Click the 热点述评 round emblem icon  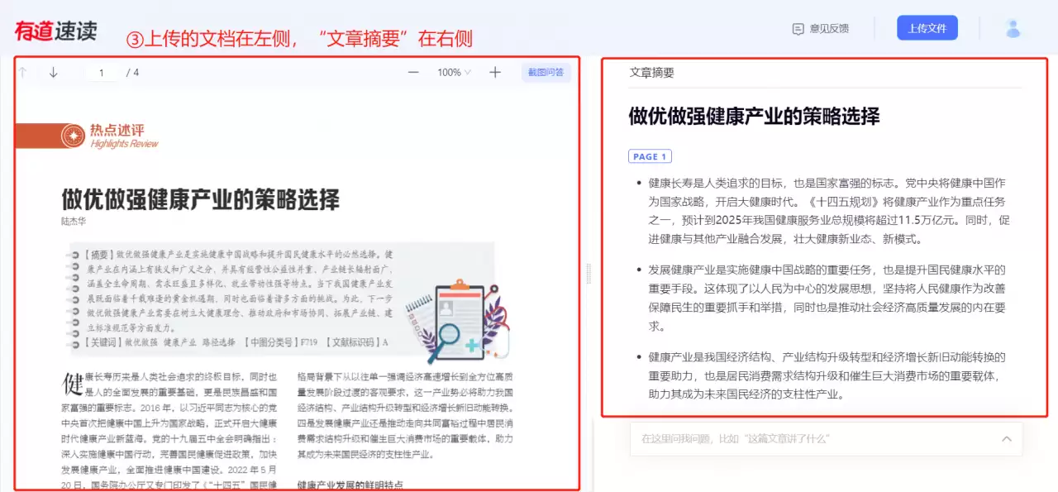click(x=73, y=136)
